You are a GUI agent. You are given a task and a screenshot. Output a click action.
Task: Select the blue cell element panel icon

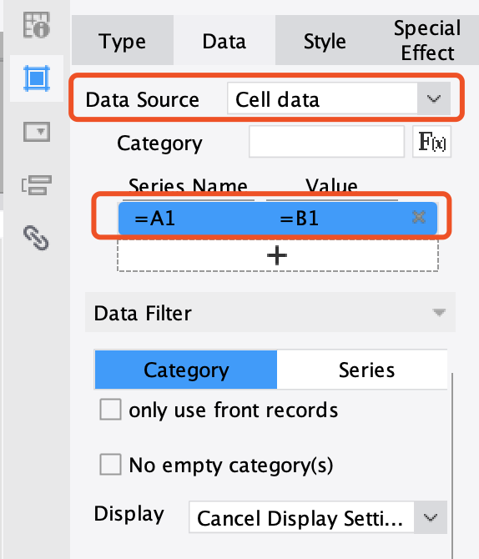click(x=37, y=78)
